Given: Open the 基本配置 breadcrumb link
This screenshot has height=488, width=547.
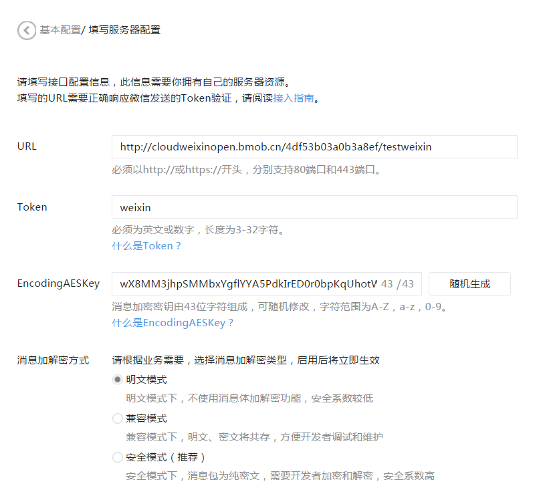Looking at the screenshot, I should (x=60, y=30).
